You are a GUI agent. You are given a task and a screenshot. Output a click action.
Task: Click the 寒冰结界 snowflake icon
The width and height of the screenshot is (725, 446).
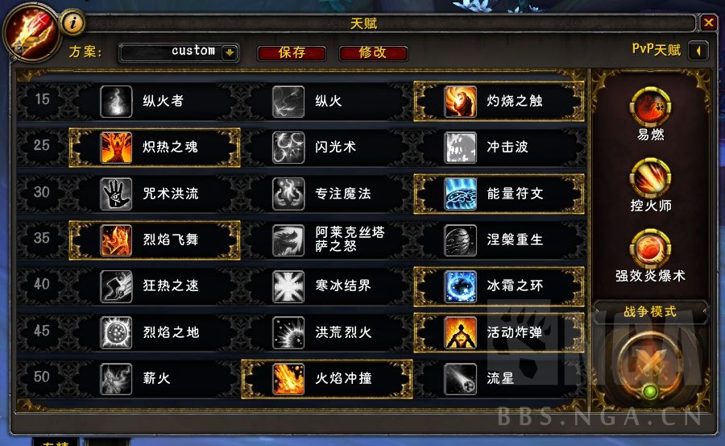(x=288, y=286)
